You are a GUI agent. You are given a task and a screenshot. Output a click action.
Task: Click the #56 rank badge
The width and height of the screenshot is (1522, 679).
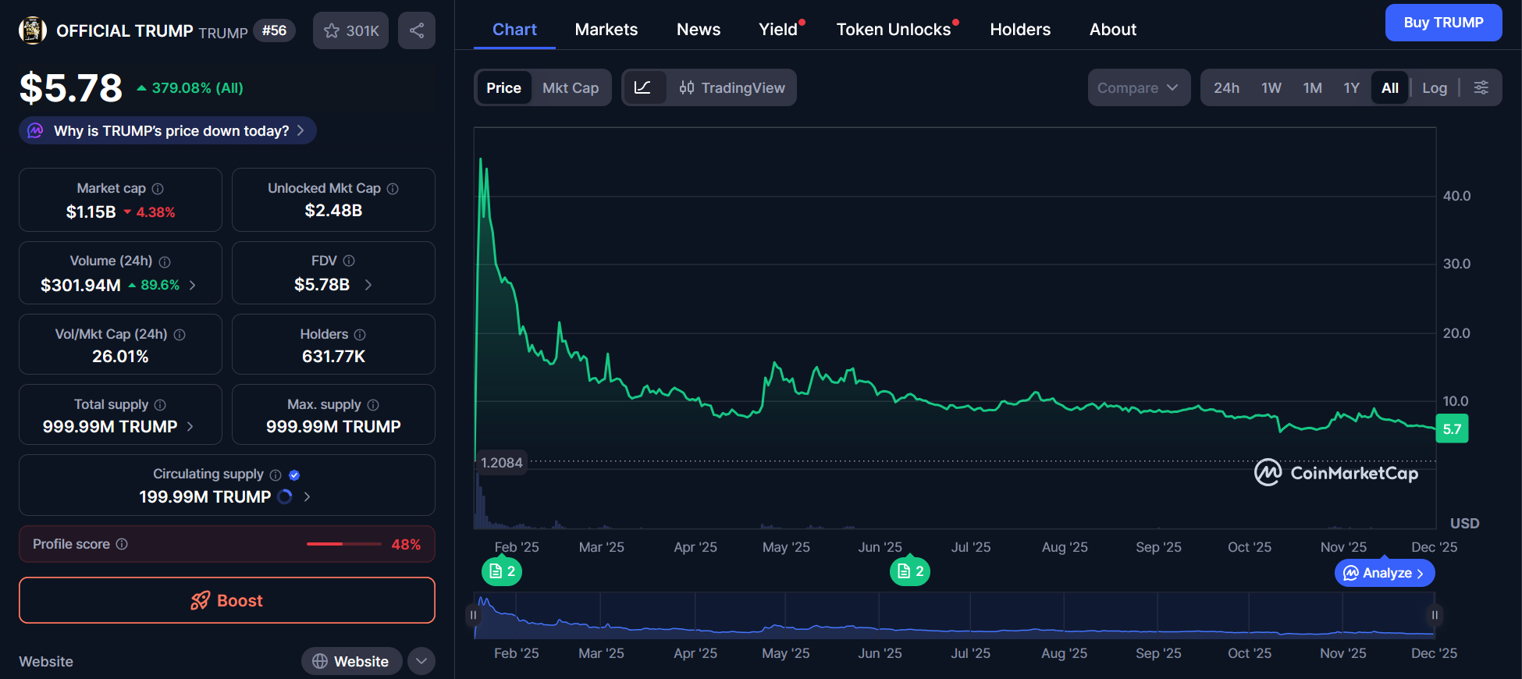274,30
